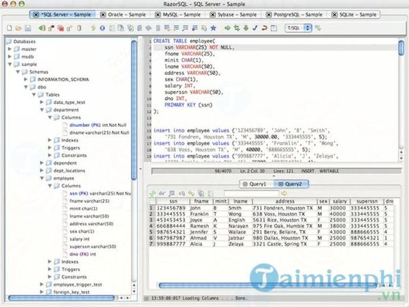Viewport: 409px width, 307px height.
Task: Select the employee_trigger_test table in tree
Action: (x=78, y=284)
